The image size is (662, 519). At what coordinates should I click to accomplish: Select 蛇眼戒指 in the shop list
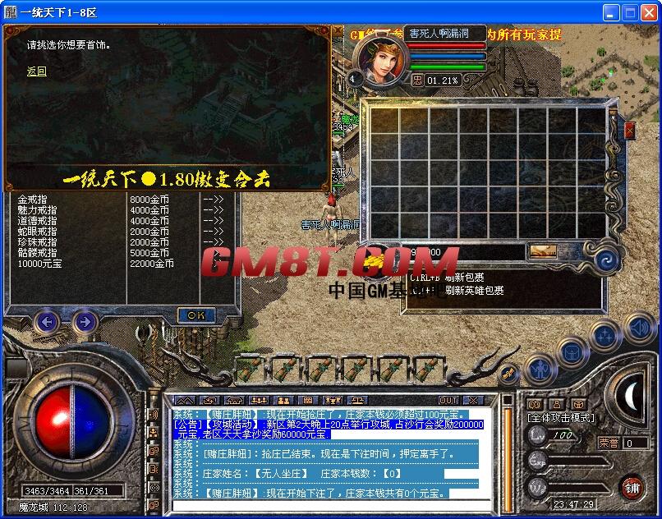pos(37,232)
